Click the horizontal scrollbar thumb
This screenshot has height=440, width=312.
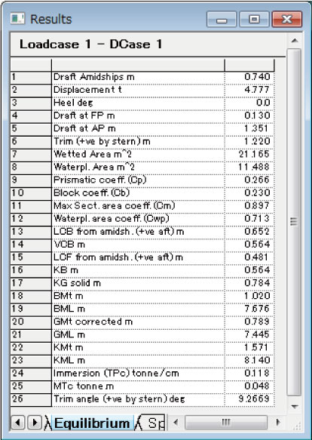click(x=226, y=422)
